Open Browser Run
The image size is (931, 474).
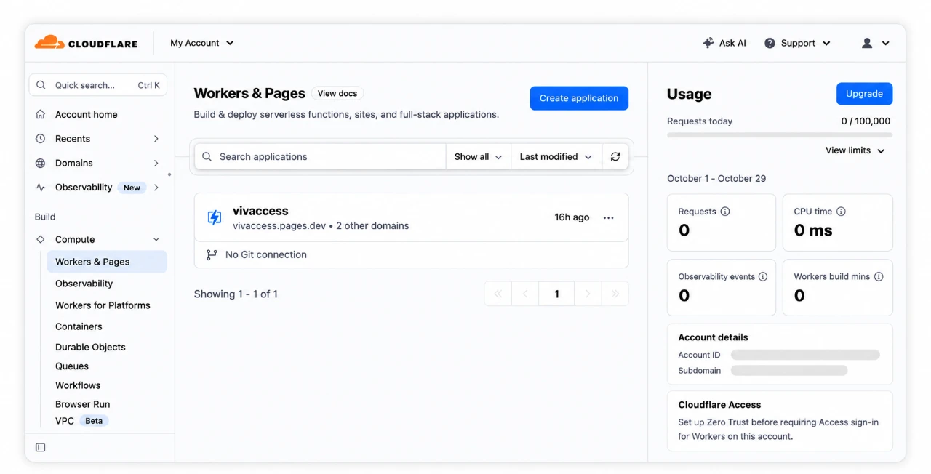pyautogui.click(x=83, y=404)
